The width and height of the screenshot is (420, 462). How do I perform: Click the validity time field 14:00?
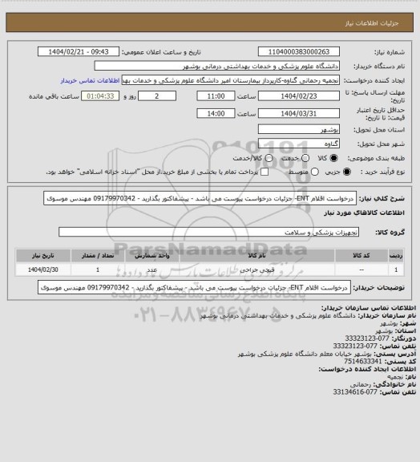[216, 113]
